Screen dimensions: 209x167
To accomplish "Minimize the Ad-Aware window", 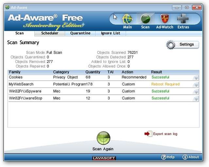I will coord(177,8).
